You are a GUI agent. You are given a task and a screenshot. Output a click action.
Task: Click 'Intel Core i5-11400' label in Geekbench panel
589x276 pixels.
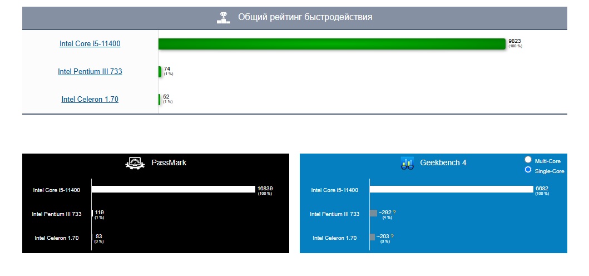[x=335, y=190]
